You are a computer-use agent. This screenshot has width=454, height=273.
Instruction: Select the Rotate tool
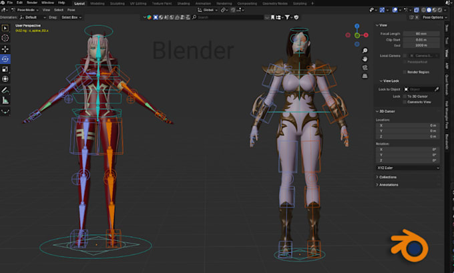(5, 59)
